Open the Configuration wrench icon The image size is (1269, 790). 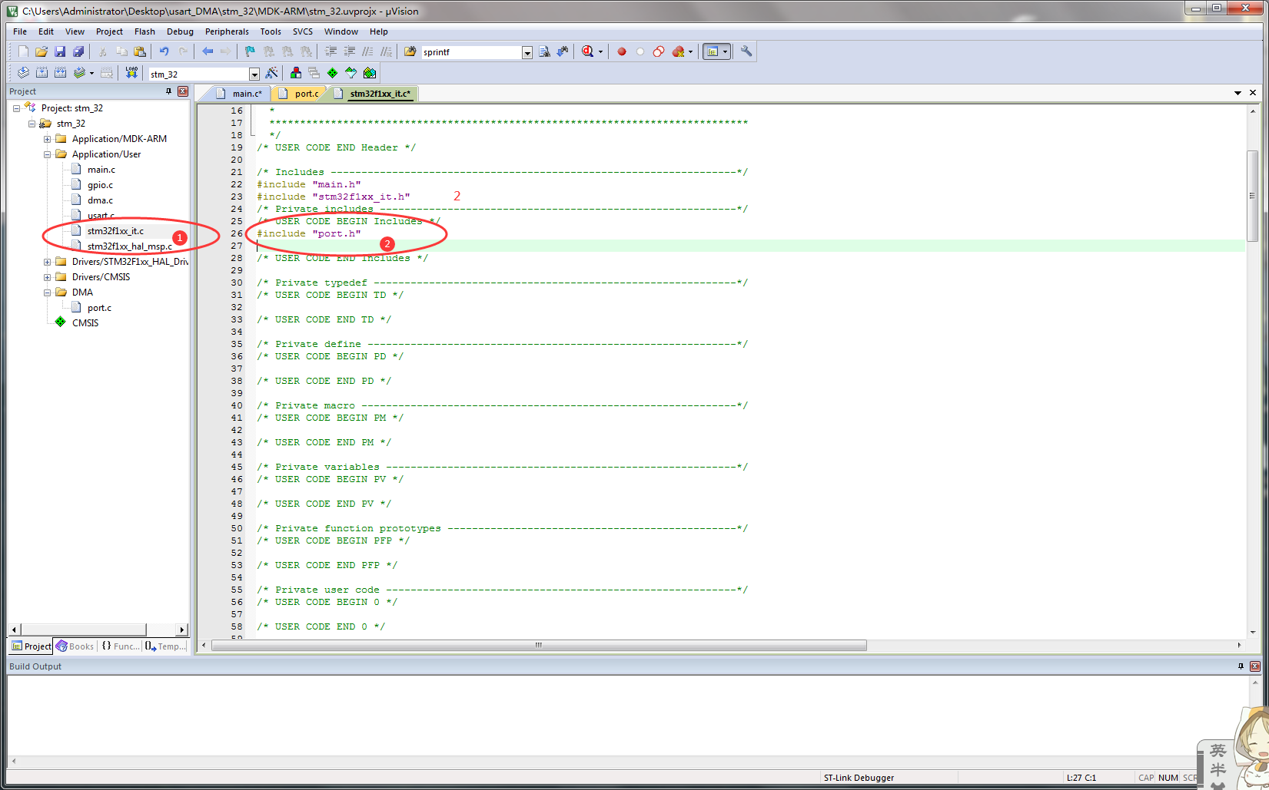click(x=746, y=51)
